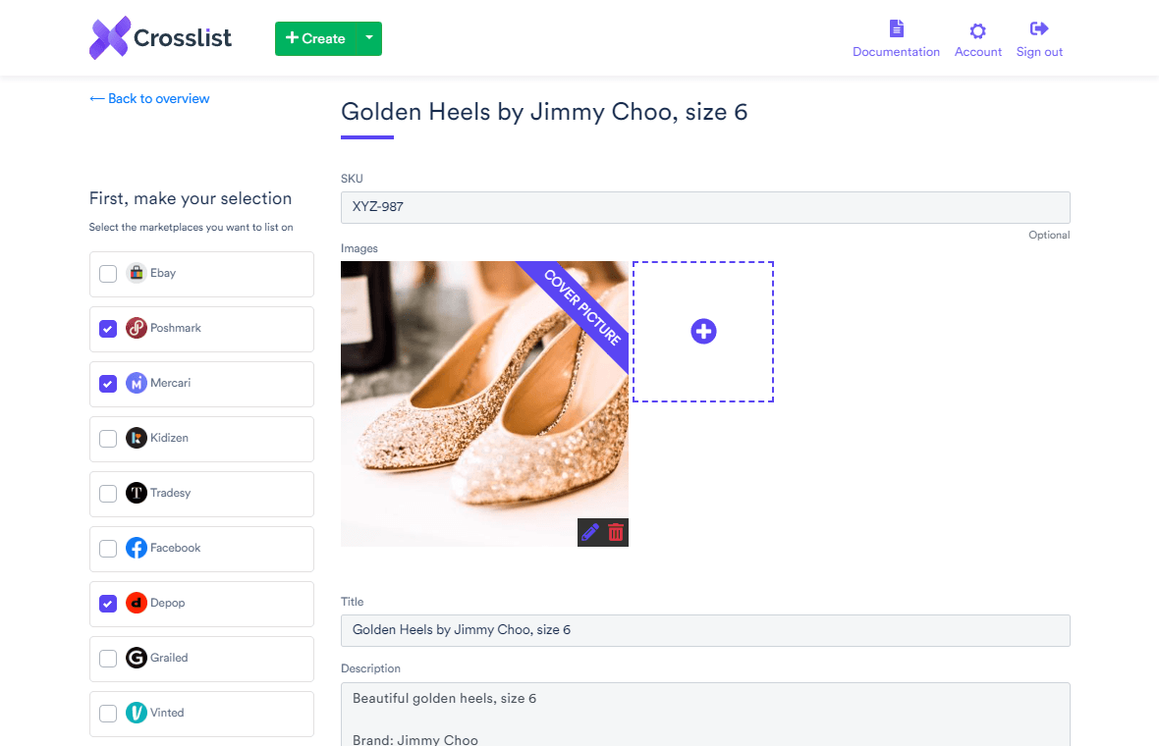The image size is (1159, 746).
Task: Click the Facebook marketplace icon
Action: click(136, 548)
